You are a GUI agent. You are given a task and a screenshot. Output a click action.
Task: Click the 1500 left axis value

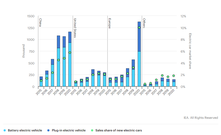click(x=31, y=16)
